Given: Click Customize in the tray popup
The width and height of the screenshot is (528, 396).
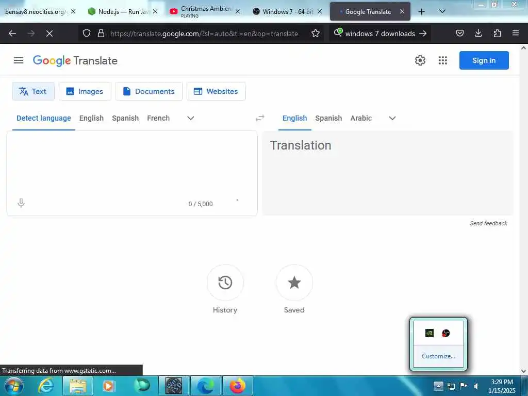Looking at the screenshot, I should click(438, 356).
